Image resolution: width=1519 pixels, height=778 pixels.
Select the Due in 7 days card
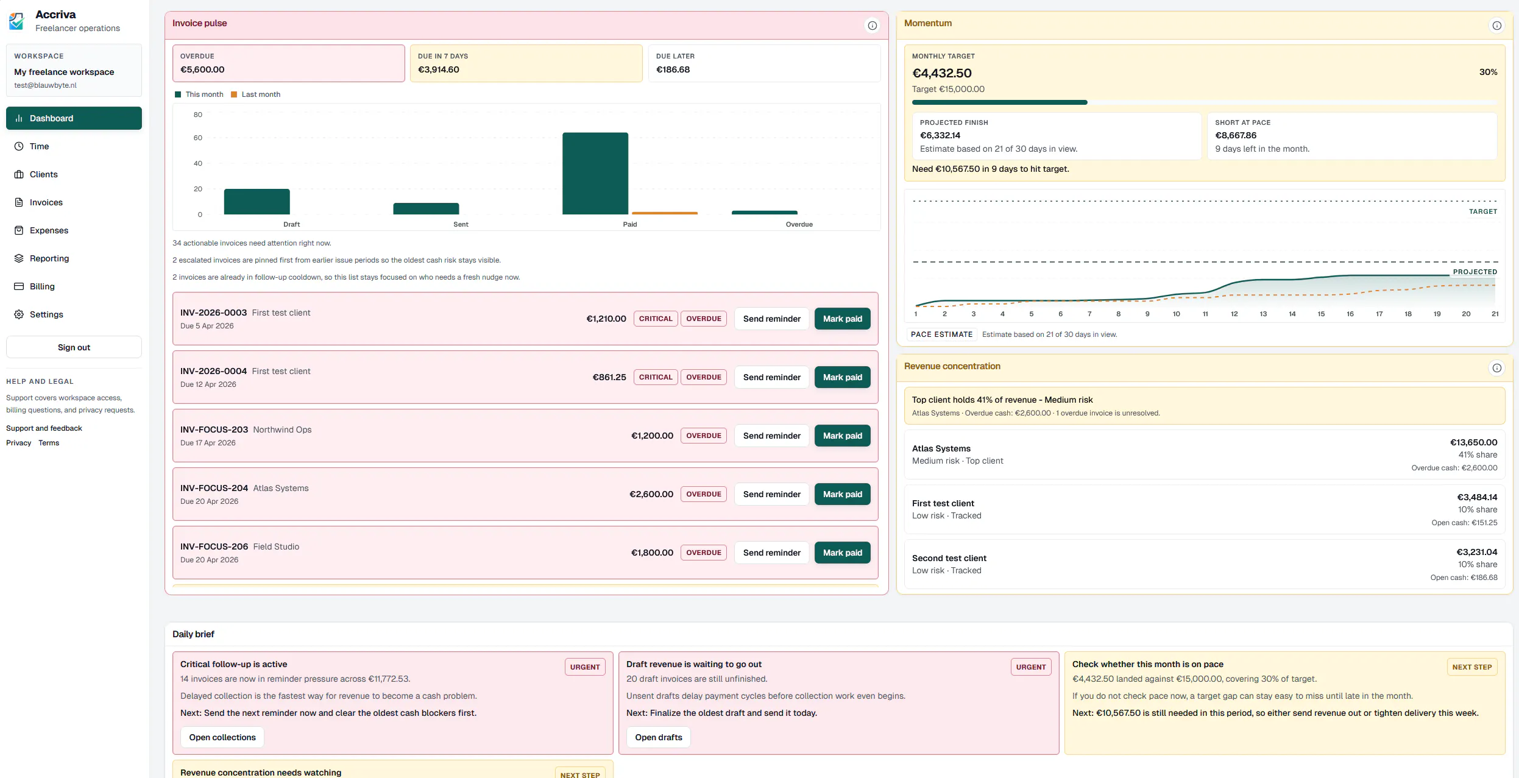pos(526,63)
